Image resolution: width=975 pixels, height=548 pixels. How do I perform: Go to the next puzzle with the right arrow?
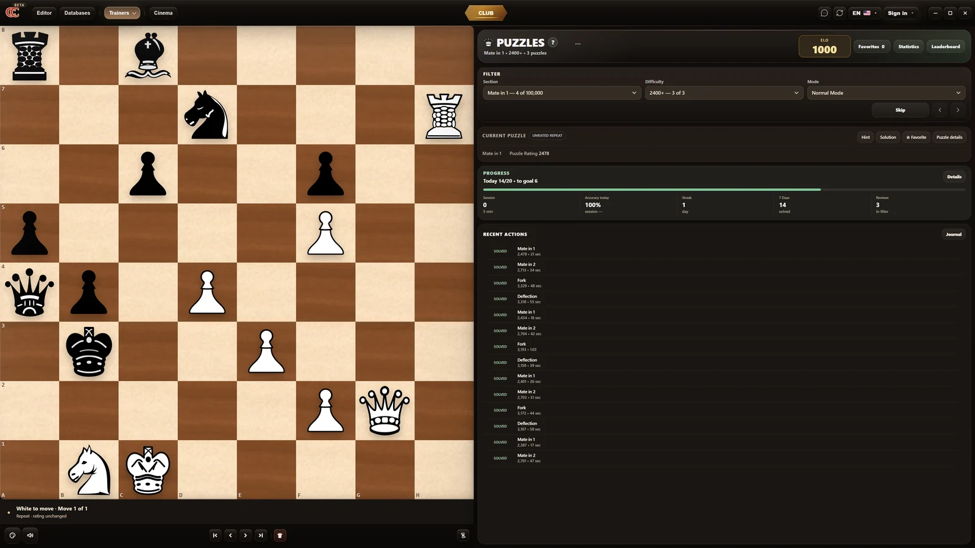(x=958, y=110)
